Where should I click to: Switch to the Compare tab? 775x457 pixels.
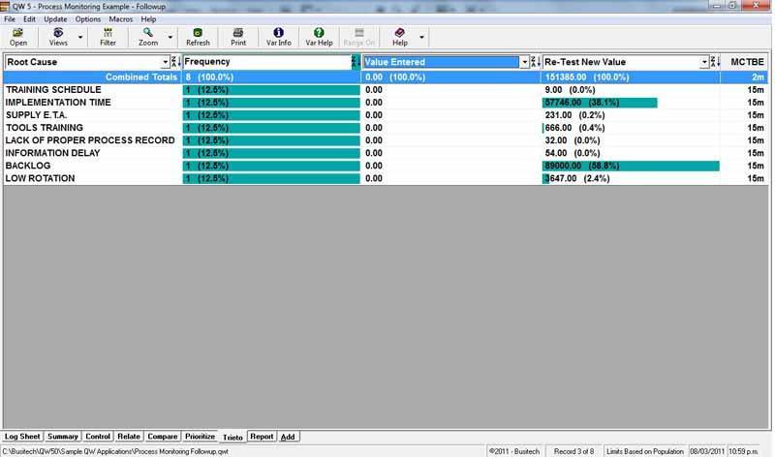pos(162,437)
